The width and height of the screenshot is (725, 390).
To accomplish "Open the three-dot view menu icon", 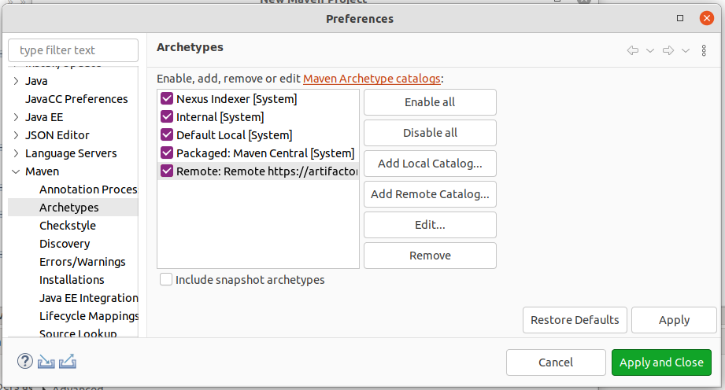I will (704, 50).
